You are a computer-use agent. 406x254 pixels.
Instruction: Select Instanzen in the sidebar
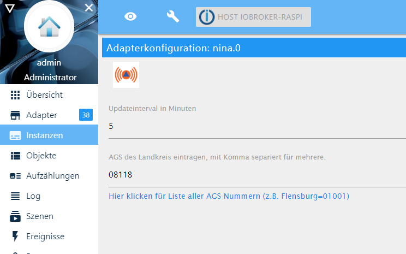(44, 135)
